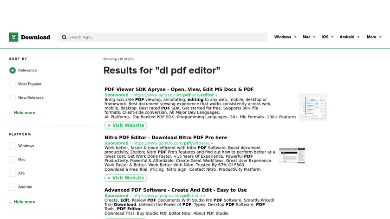Click the 'Showing 1-10 of 225' text
The image size is (390, 219).
118,59
